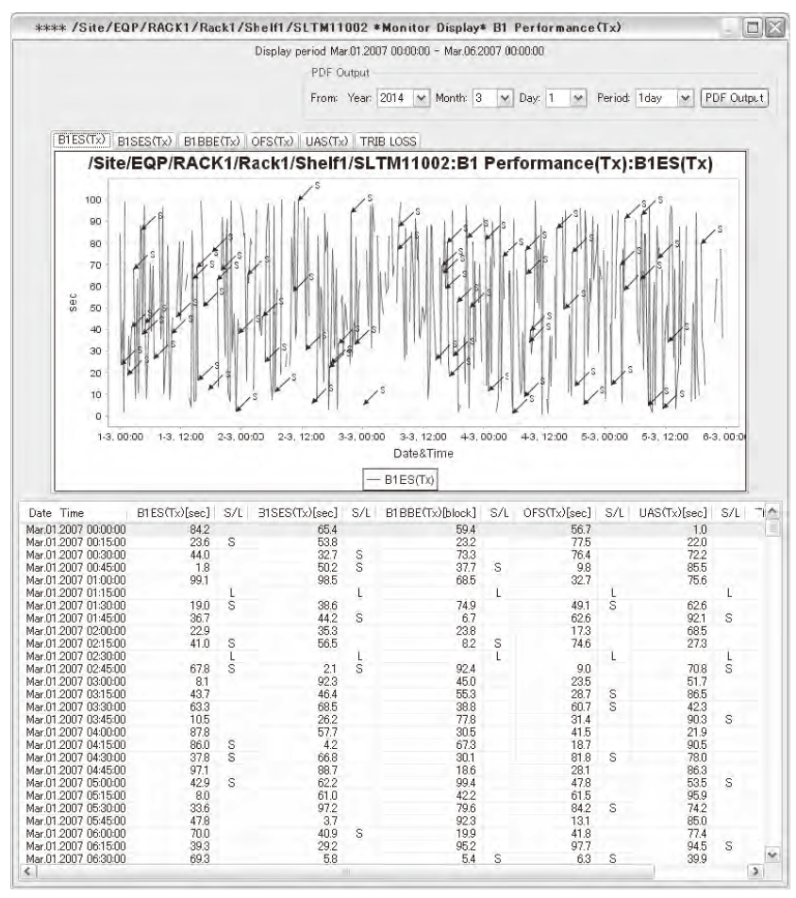The height and width of the screenshot is (898, 796).
Task: Select row Mar.01.2007 05:00:00
Action: pos(393,783)
